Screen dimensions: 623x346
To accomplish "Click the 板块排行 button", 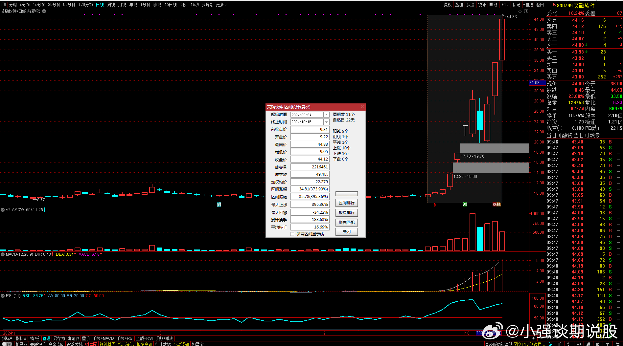I will [346, 213].
